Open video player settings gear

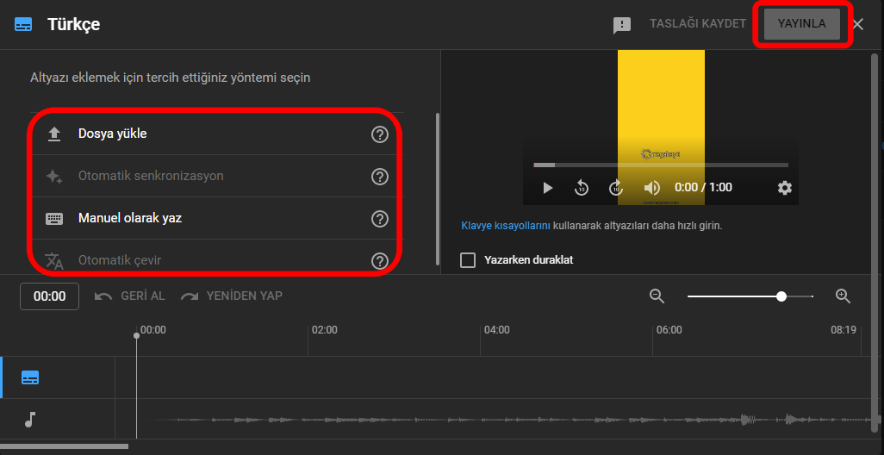784,188
